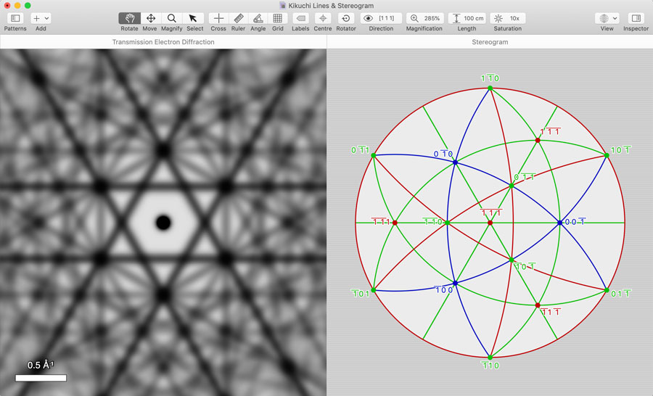Select the Move tool
The width and height of the screenshot is (653, 396).
pyautogui.click(x=150, y=18)
